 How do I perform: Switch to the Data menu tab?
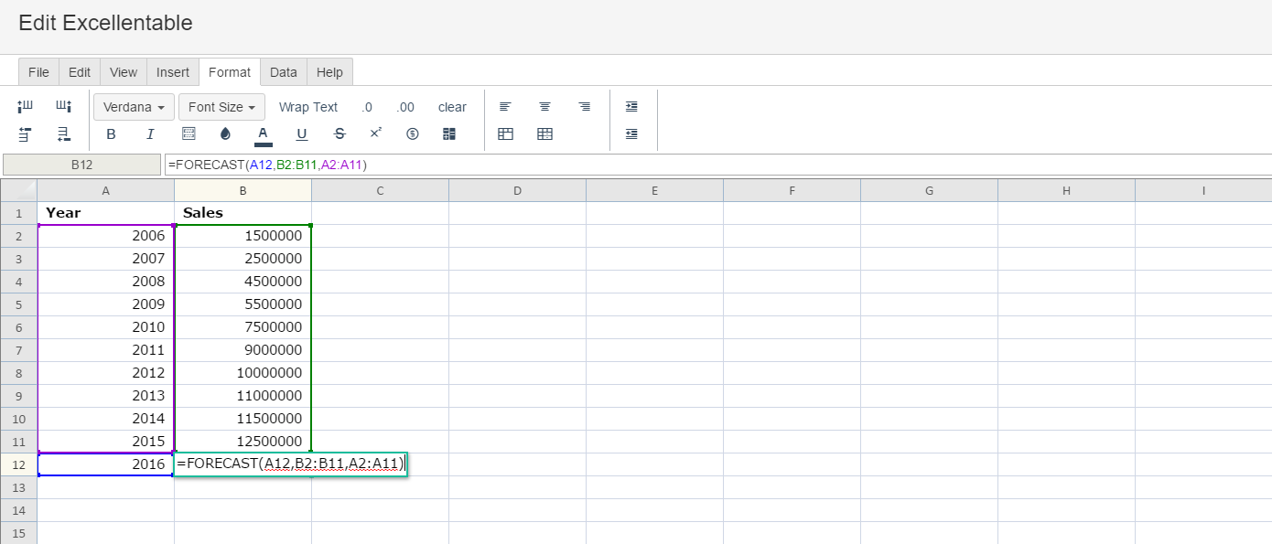click(x=283, y=72)
